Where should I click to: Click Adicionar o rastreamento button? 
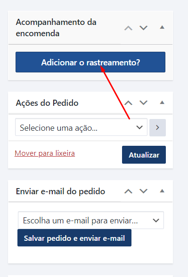tap(90, 62)
